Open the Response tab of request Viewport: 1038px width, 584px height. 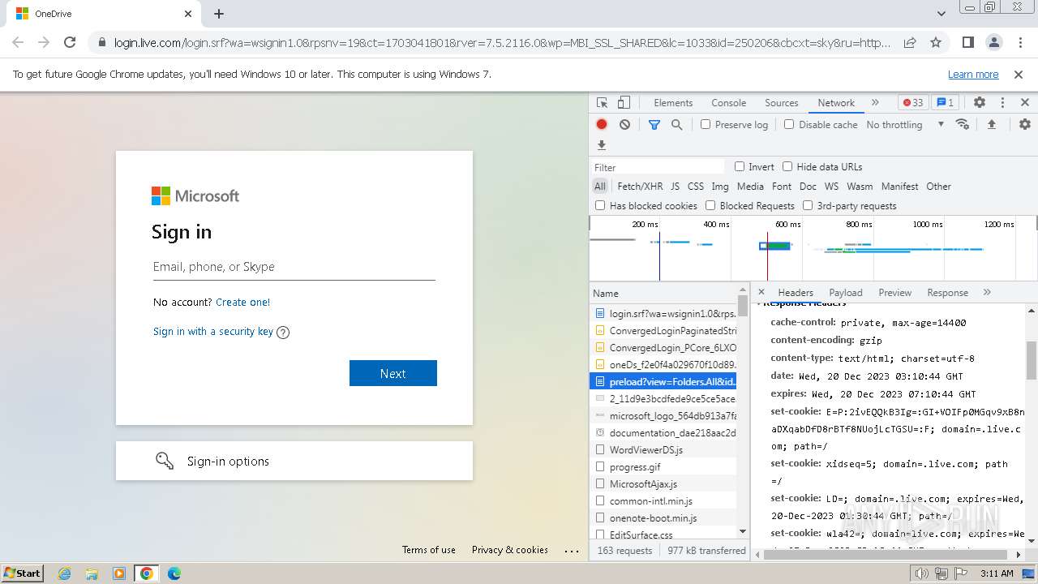[947, 293]
